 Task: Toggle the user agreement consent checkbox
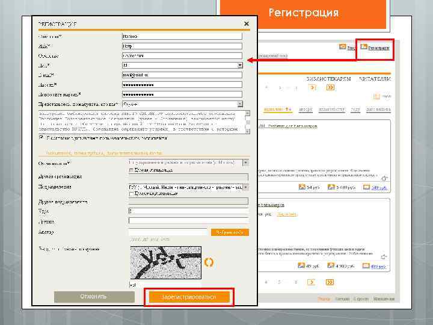41,137
